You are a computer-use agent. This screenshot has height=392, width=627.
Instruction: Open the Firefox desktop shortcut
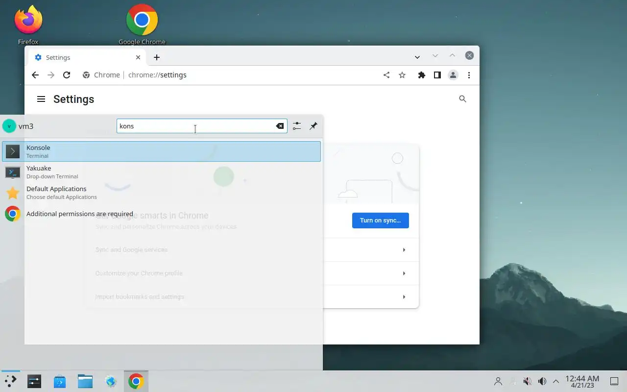coord(28,24)
